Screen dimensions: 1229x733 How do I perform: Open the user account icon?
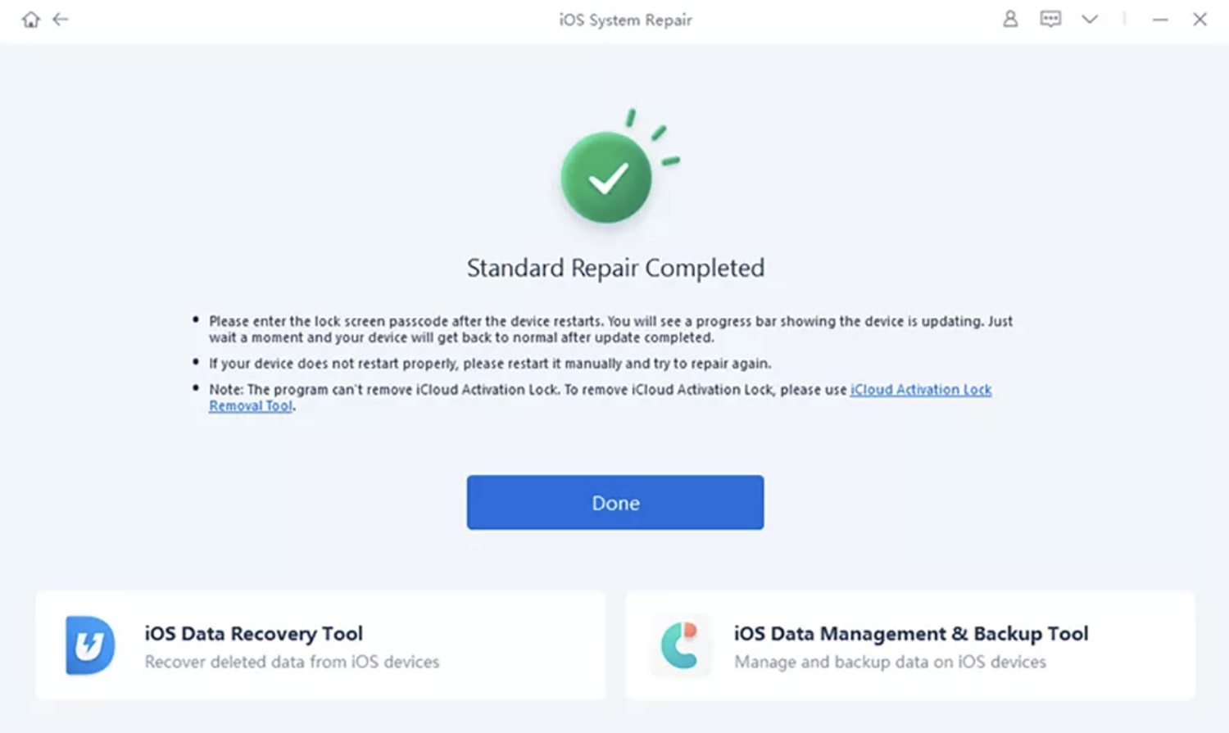click(1010, 19)
